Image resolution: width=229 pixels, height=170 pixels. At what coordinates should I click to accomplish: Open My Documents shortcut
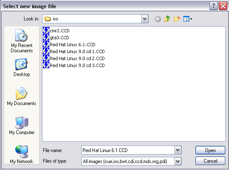pos(22,96)
